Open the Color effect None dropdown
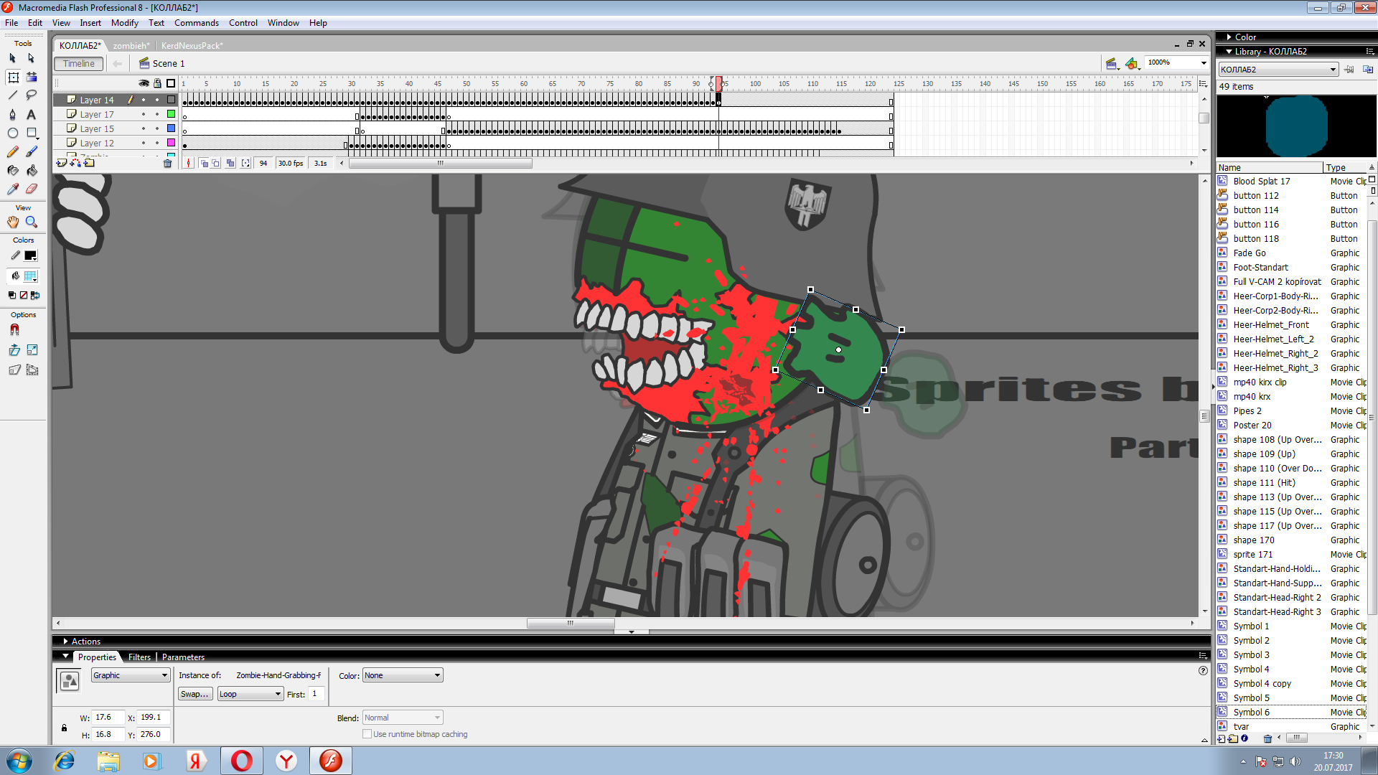The height and width of the screenshot is (775, 1378). coord(402,675)
